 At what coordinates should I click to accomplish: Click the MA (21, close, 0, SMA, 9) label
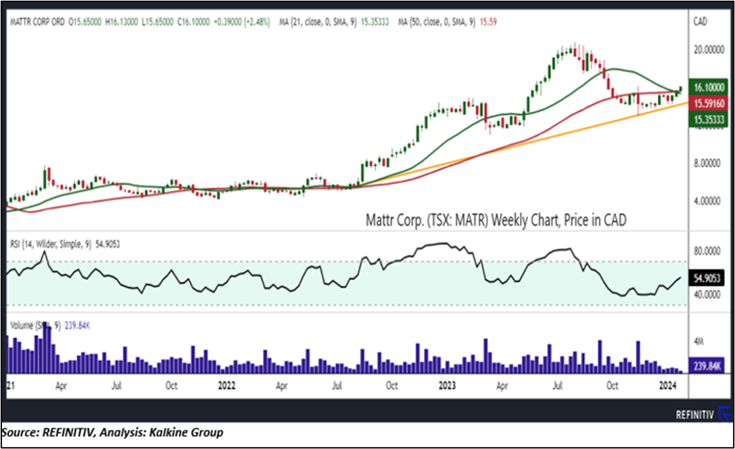318,22
